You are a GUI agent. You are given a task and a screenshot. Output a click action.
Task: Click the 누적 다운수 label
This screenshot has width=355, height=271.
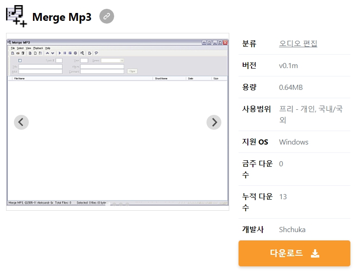[258, 202]
